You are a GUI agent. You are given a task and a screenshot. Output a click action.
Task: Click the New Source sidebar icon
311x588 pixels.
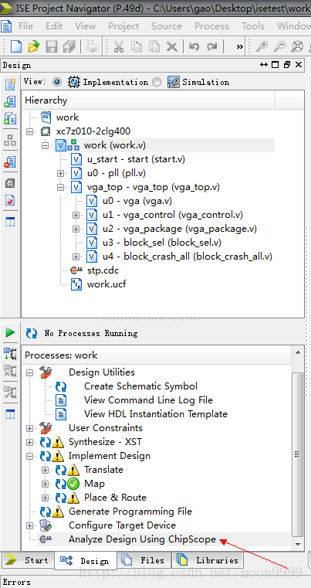tap(10, 84)
